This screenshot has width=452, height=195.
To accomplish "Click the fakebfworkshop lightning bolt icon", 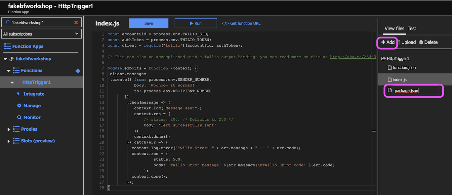I will point(12,59).
